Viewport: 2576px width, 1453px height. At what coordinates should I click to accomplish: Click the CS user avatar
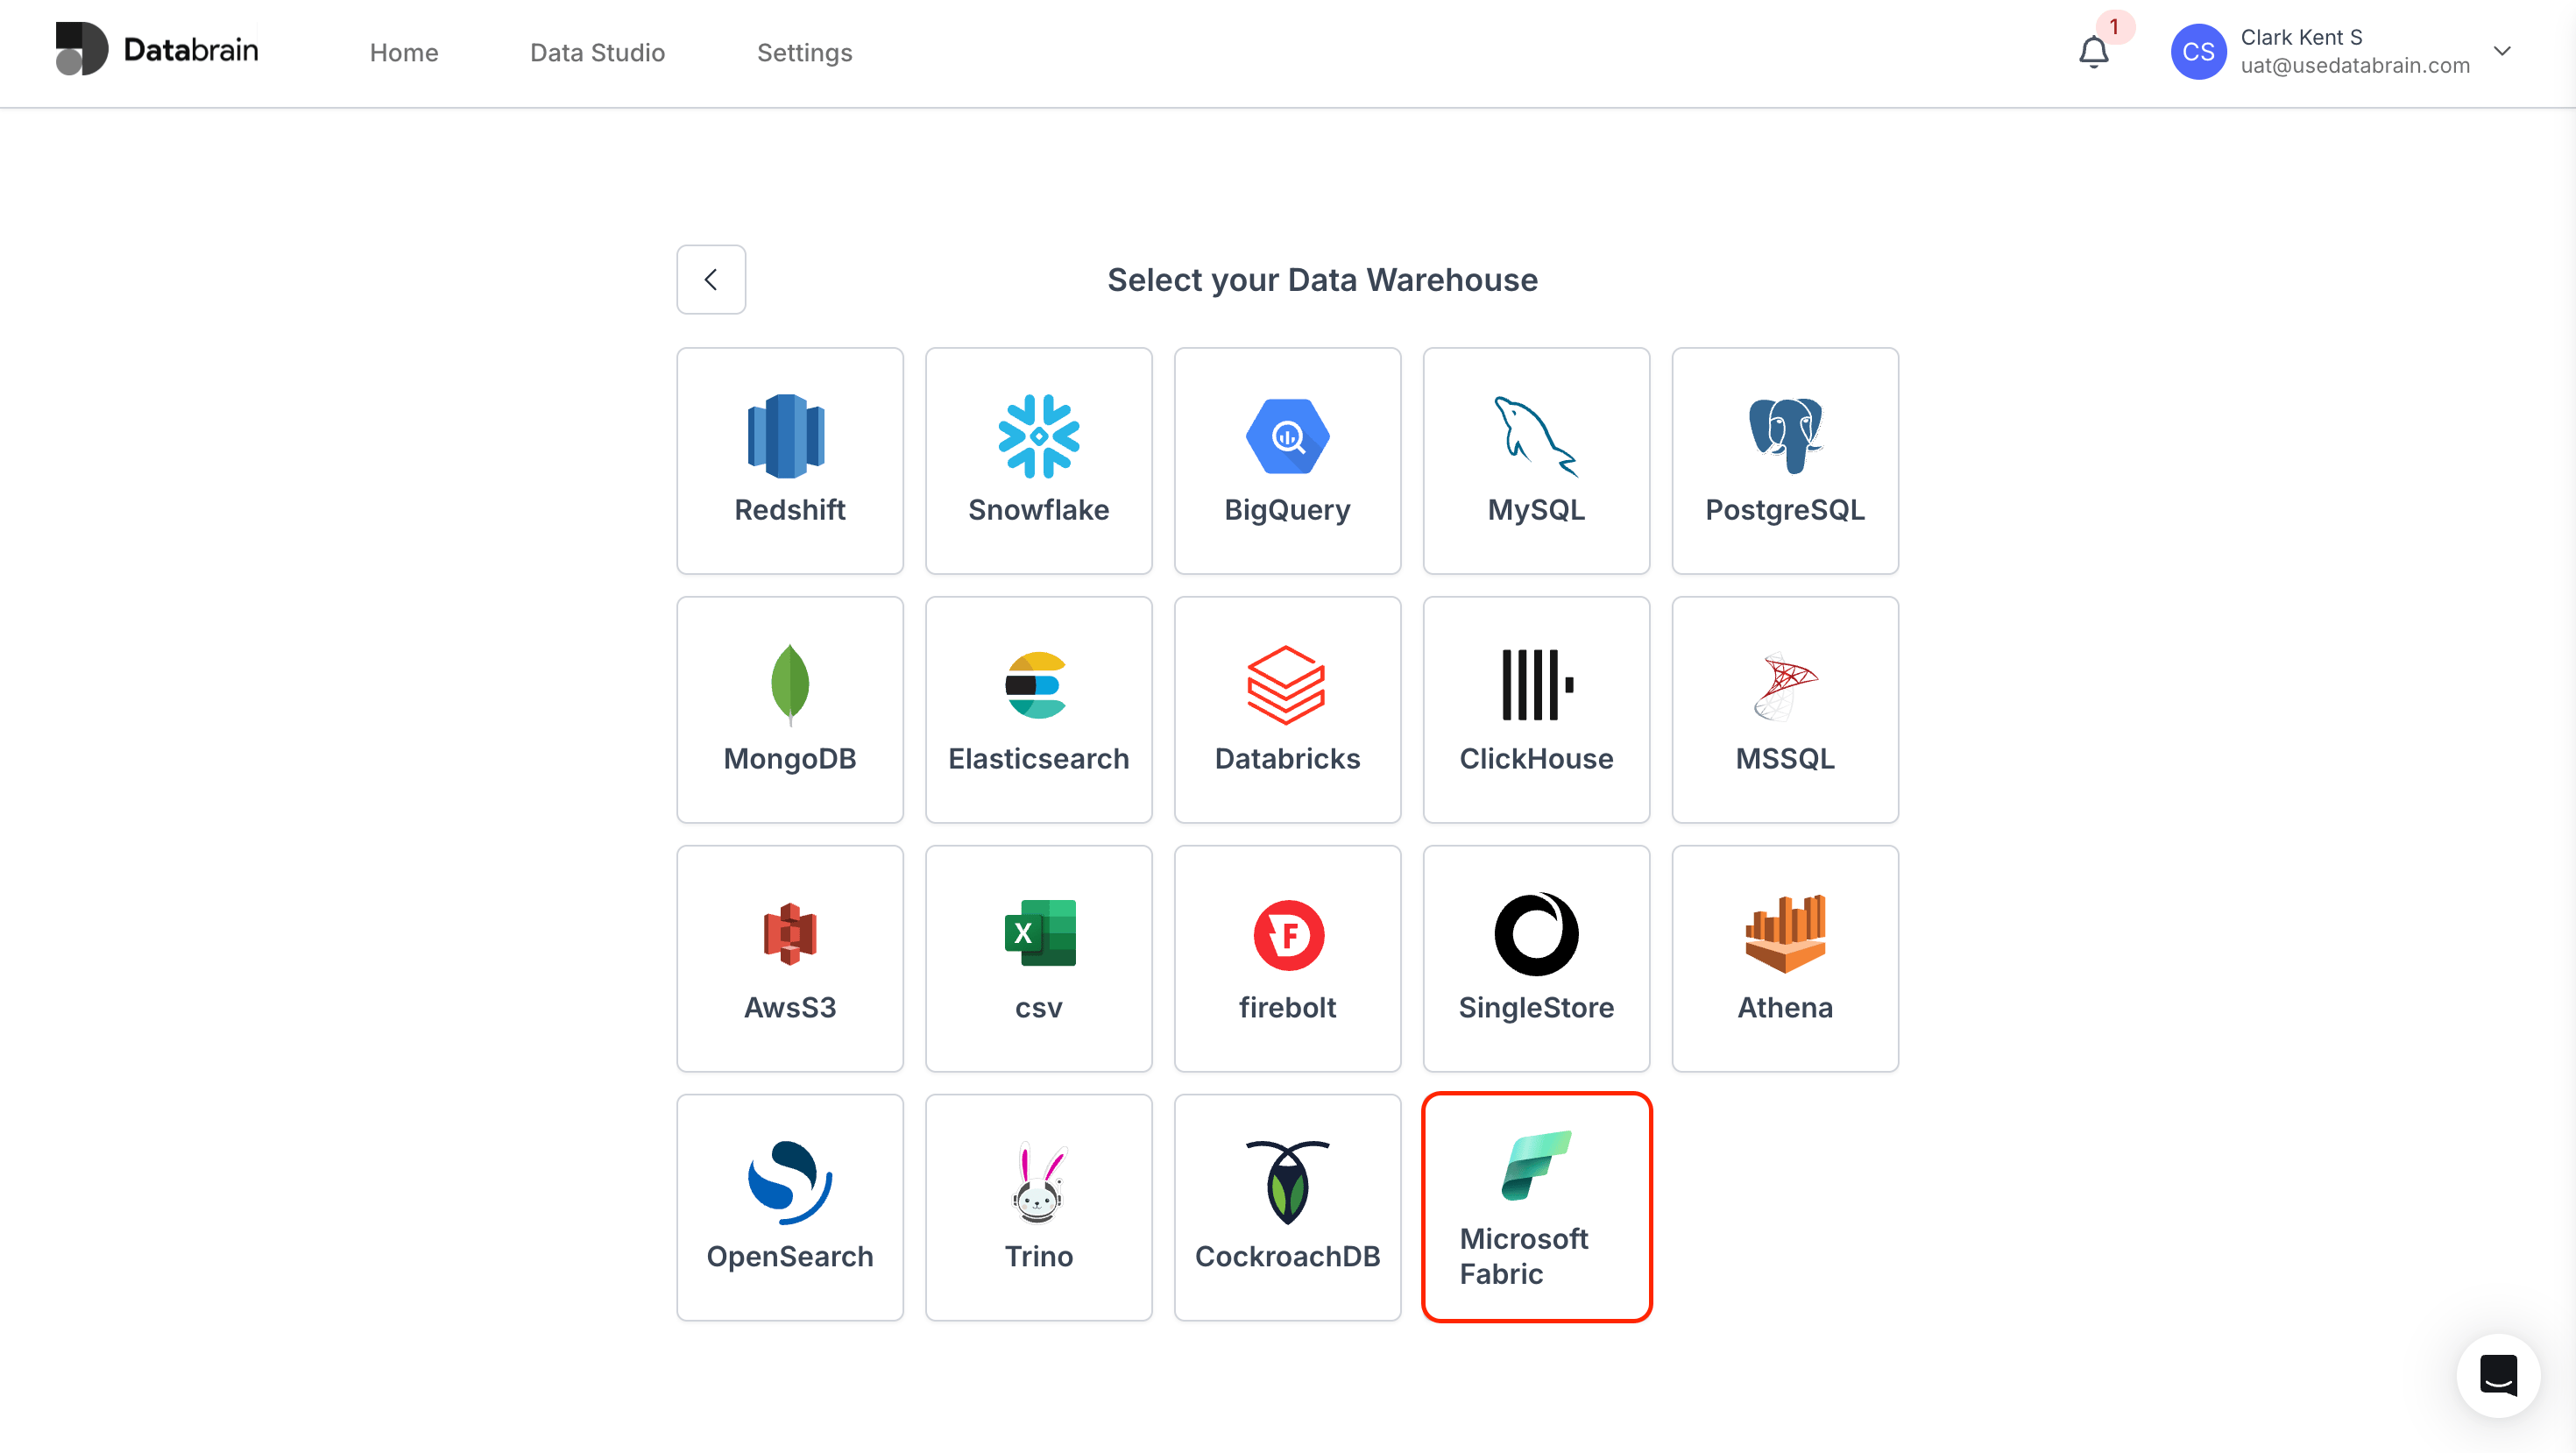[2198, 52]
